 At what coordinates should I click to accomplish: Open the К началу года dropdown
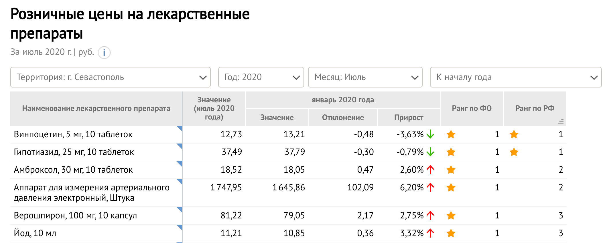[x=516, y=77]
